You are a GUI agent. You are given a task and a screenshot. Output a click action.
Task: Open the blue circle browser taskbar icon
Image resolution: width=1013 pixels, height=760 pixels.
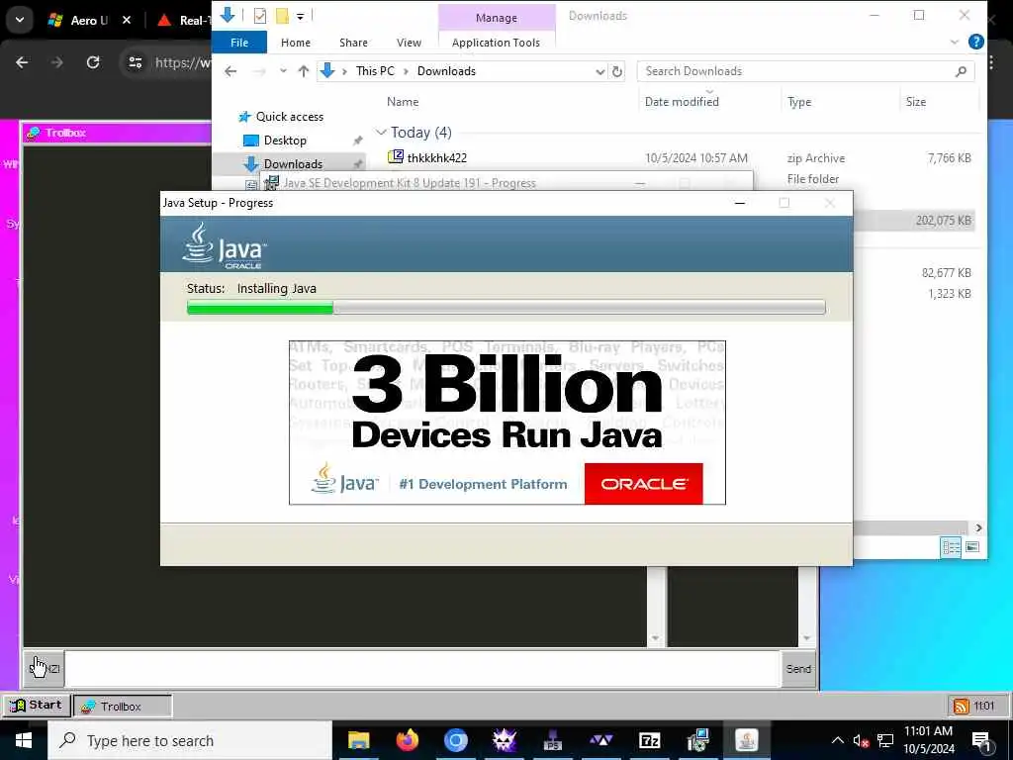[455, 740]
